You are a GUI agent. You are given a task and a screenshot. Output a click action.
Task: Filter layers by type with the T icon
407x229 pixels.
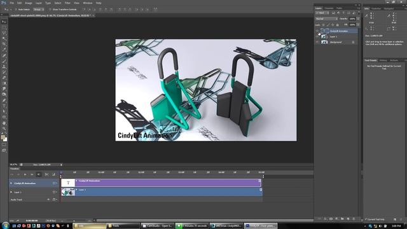pyautogui.click(x=343, y=13)
